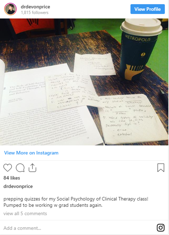
Task: Open drdevonprice username in header
Action: (35, 7)
